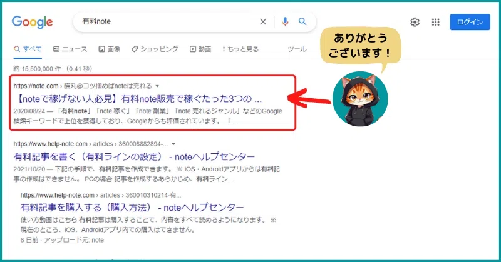This screenshot has height=262, width=501.
Task: Click the help-note.com 360010310214 URL text
Action: click(x=101, y=195)
